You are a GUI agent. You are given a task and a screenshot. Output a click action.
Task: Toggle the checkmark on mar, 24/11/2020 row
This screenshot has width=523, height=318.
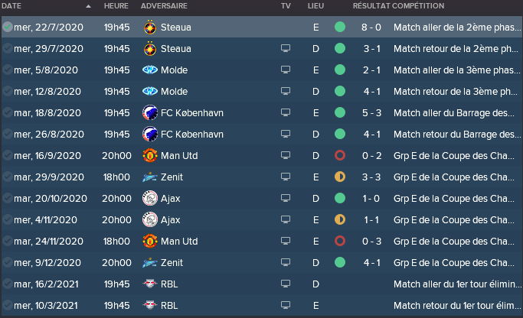coord(8,241)
